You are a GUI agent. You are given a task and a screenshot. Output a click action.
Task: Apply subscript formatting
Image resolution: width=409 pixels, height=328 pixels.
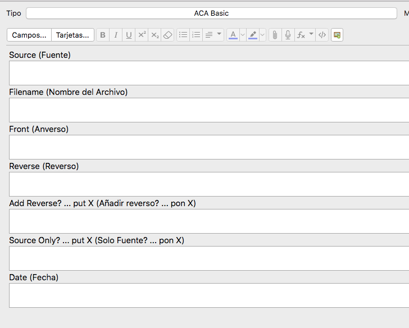[x=155, y=35]
